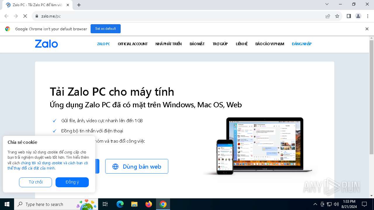
Task: Open TRỢ GIÚP menu item
Action: 220,44
